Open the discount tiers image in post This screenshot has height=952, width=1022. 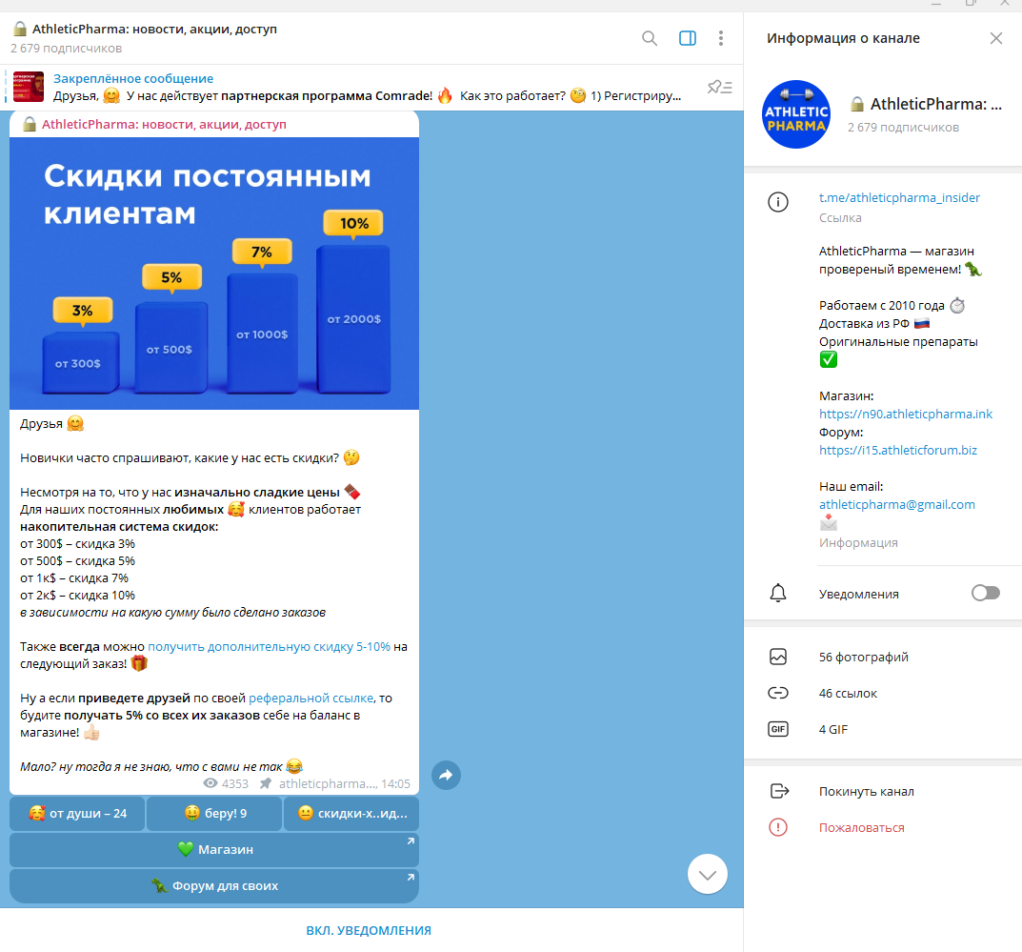pos(214,273)
